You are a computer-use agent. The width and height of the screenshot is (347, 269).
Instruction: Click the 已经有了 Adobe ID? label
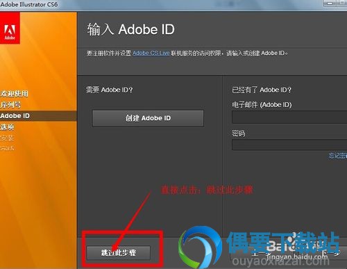[262, 90]
